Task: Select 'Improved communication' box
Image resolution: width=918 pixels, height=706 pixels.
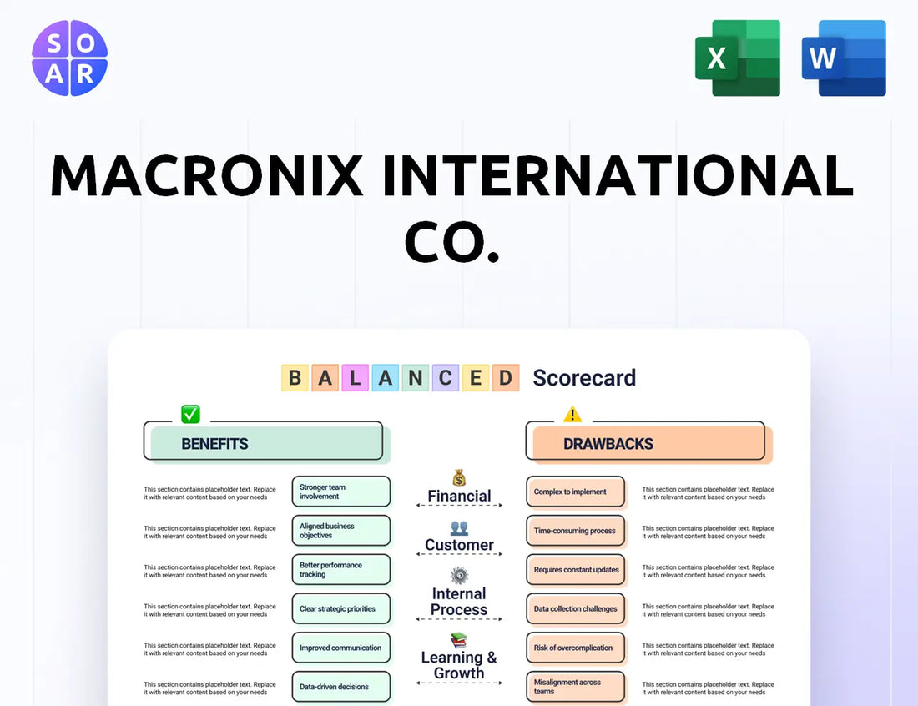Action: click(341, 648)
